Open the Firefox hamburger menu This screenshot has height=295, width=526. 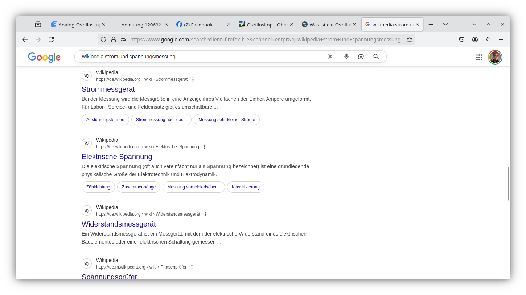click(501, 40)
